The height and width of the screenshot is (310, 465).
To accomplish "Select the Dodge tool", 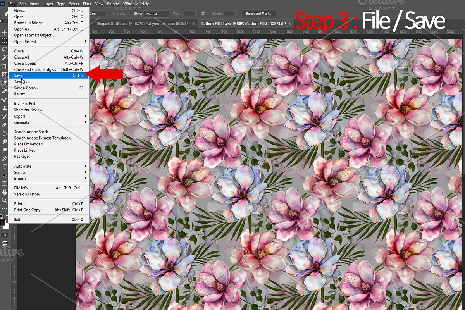I will pos(5,150).
